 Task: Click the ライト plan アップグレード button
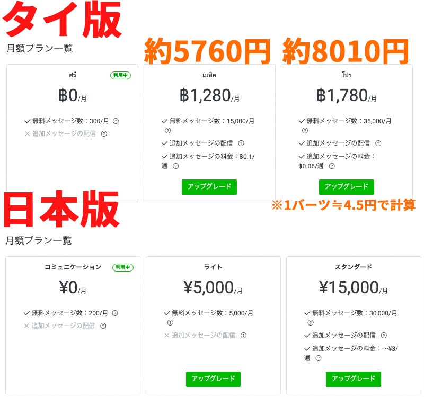point(213,379)
